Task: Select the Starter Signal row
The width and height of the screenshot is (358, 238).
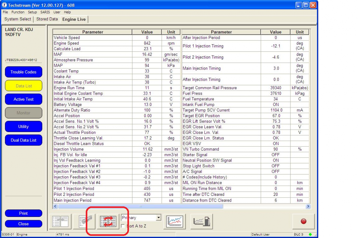Action: click(x=246, y=155)
